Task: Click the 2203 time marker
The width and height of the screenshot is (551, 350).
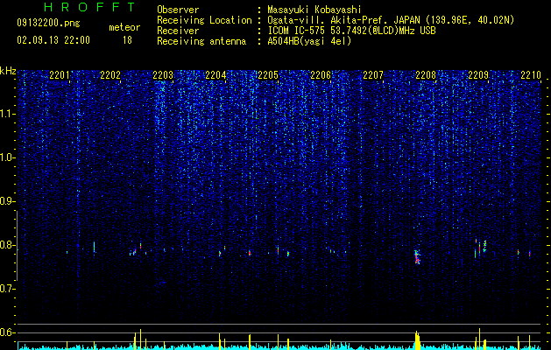Action: (163, 75)
